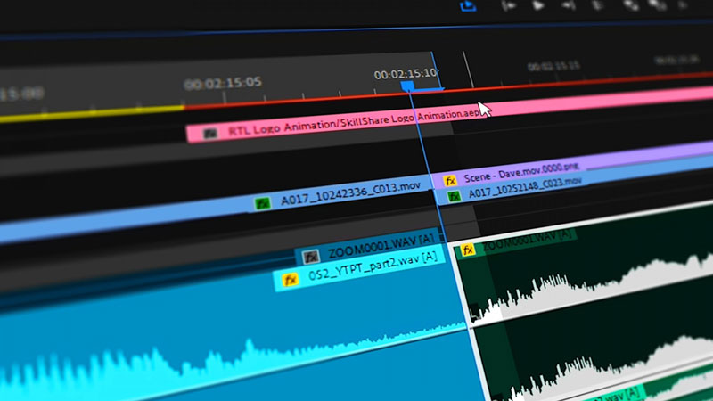The width and height of the screenshot is (713, 401).
Task: Click the green fx badge on A017_10242336_C013.mov
Action: (x=263, y=203)
